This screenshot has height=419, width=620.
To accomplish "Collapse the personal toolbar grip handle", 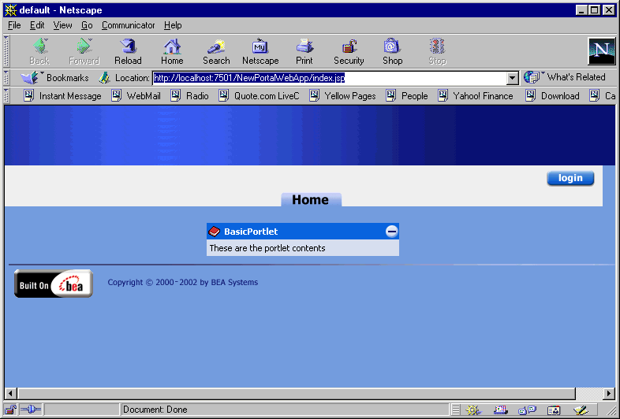I will [6, 96].
